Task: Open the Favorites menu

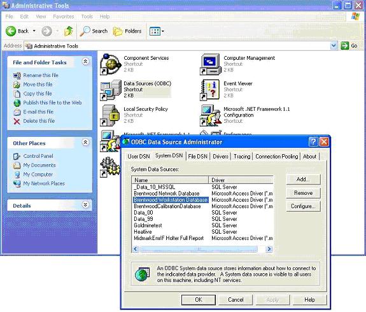Action: [x=64, y=17]
